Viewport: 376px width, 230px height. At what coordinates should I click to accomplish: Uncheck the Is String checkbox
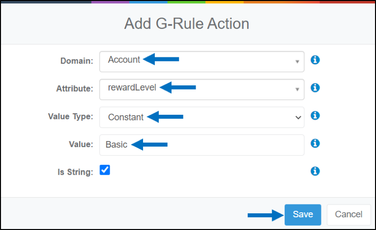[x=105, y=170]
